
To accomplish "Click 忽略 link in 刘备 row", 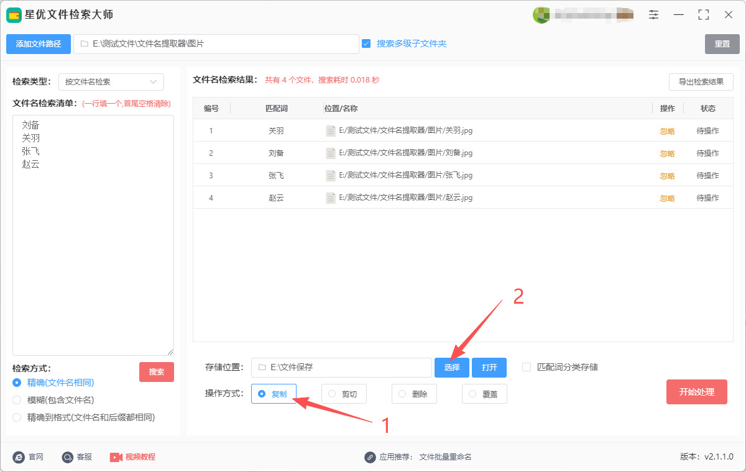I will (667, 153).
